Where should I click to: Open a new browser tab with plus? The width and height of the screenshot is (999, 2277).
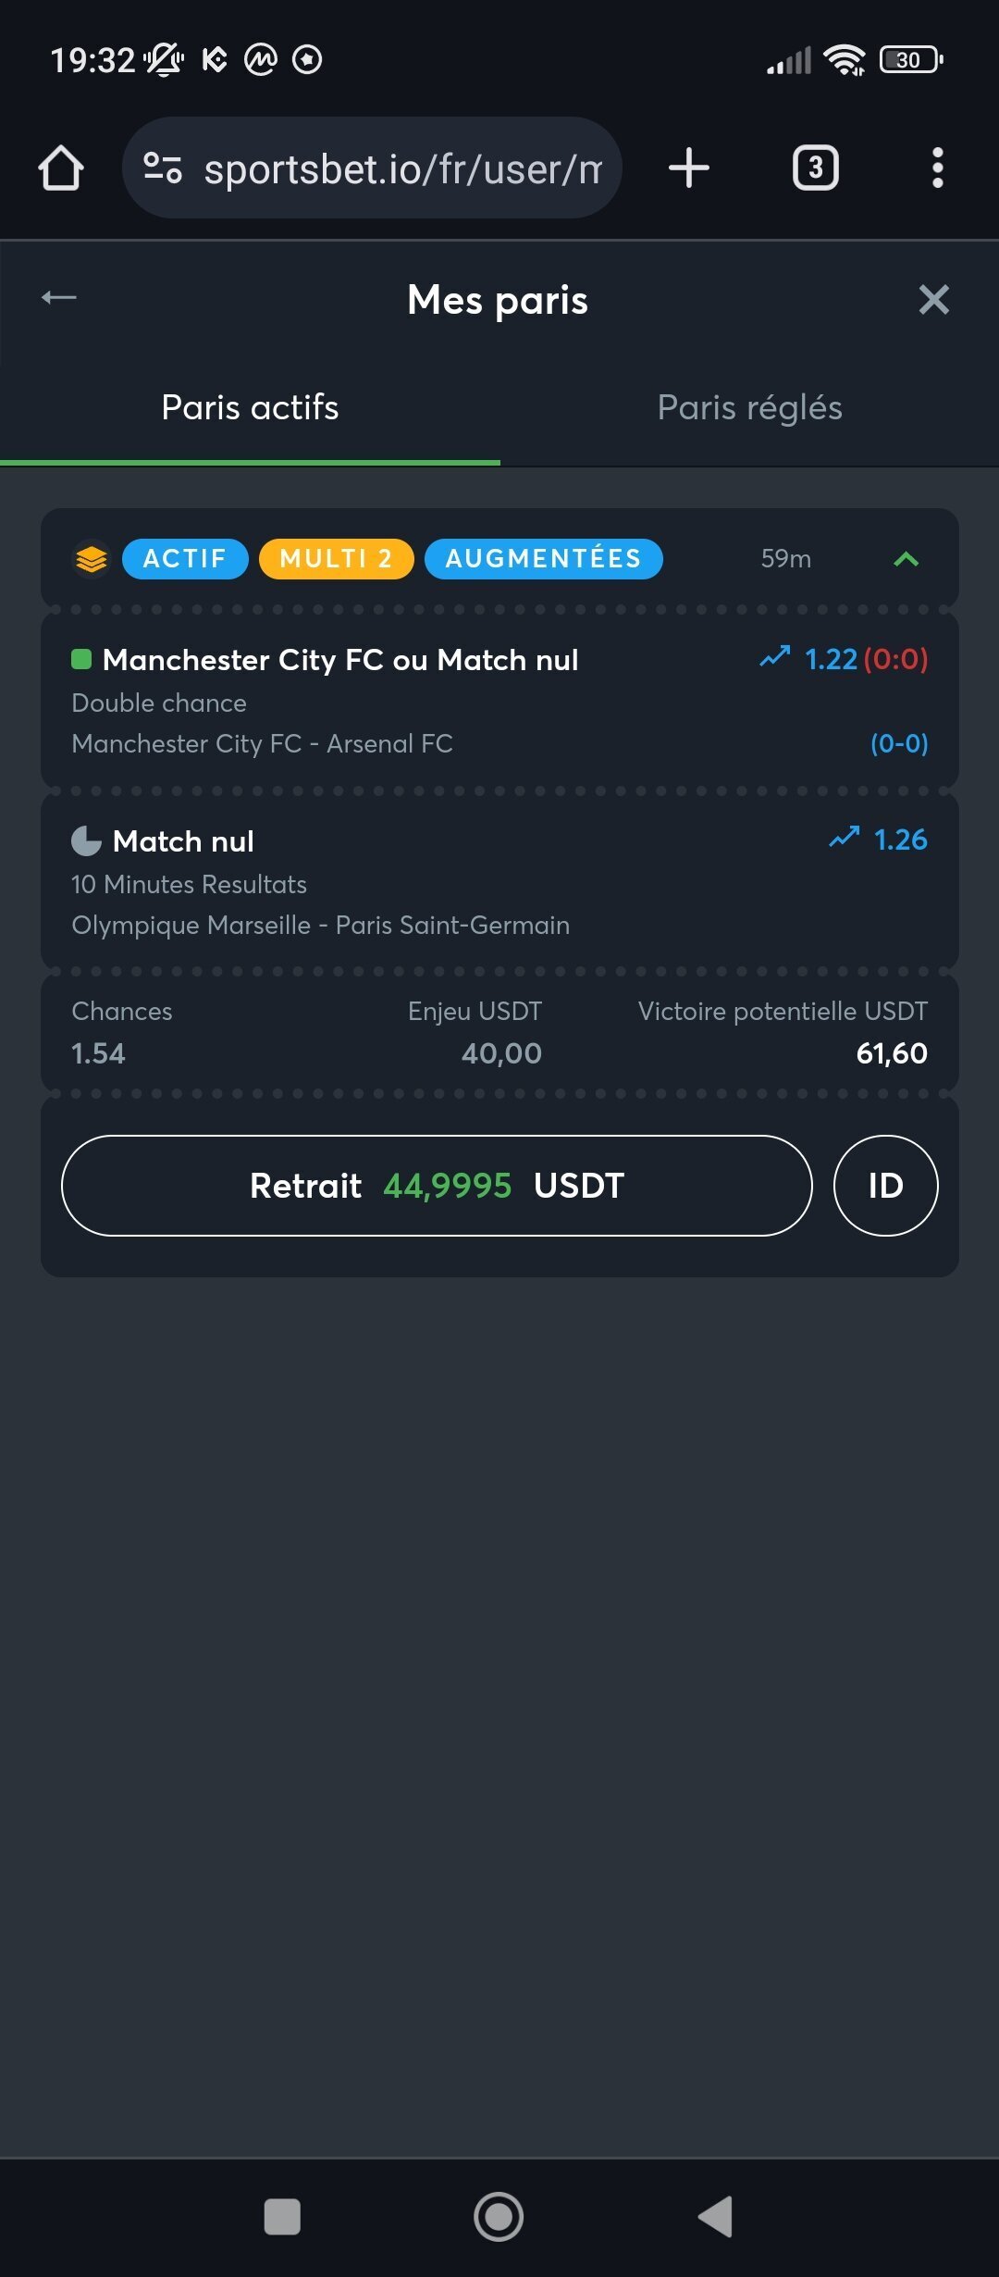pos(689,168)
